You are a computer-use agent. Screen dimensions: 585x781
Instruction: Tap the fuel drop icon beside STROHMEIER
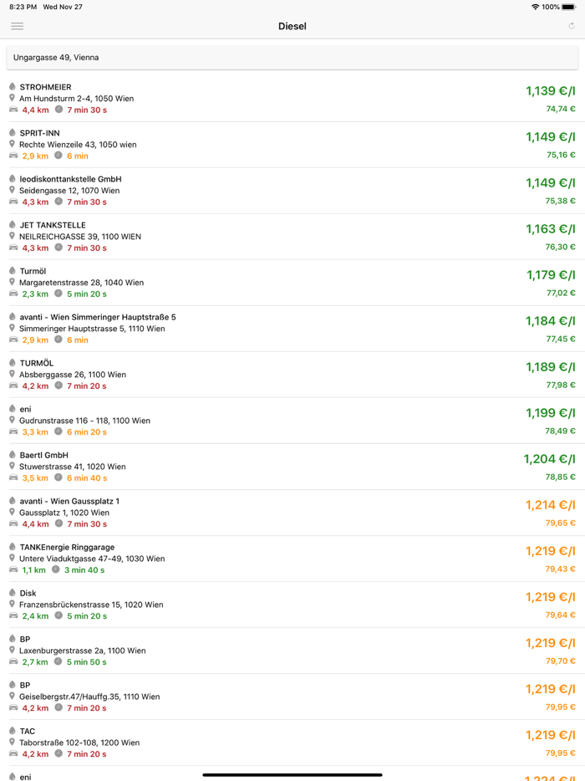[x=13, y=87]
